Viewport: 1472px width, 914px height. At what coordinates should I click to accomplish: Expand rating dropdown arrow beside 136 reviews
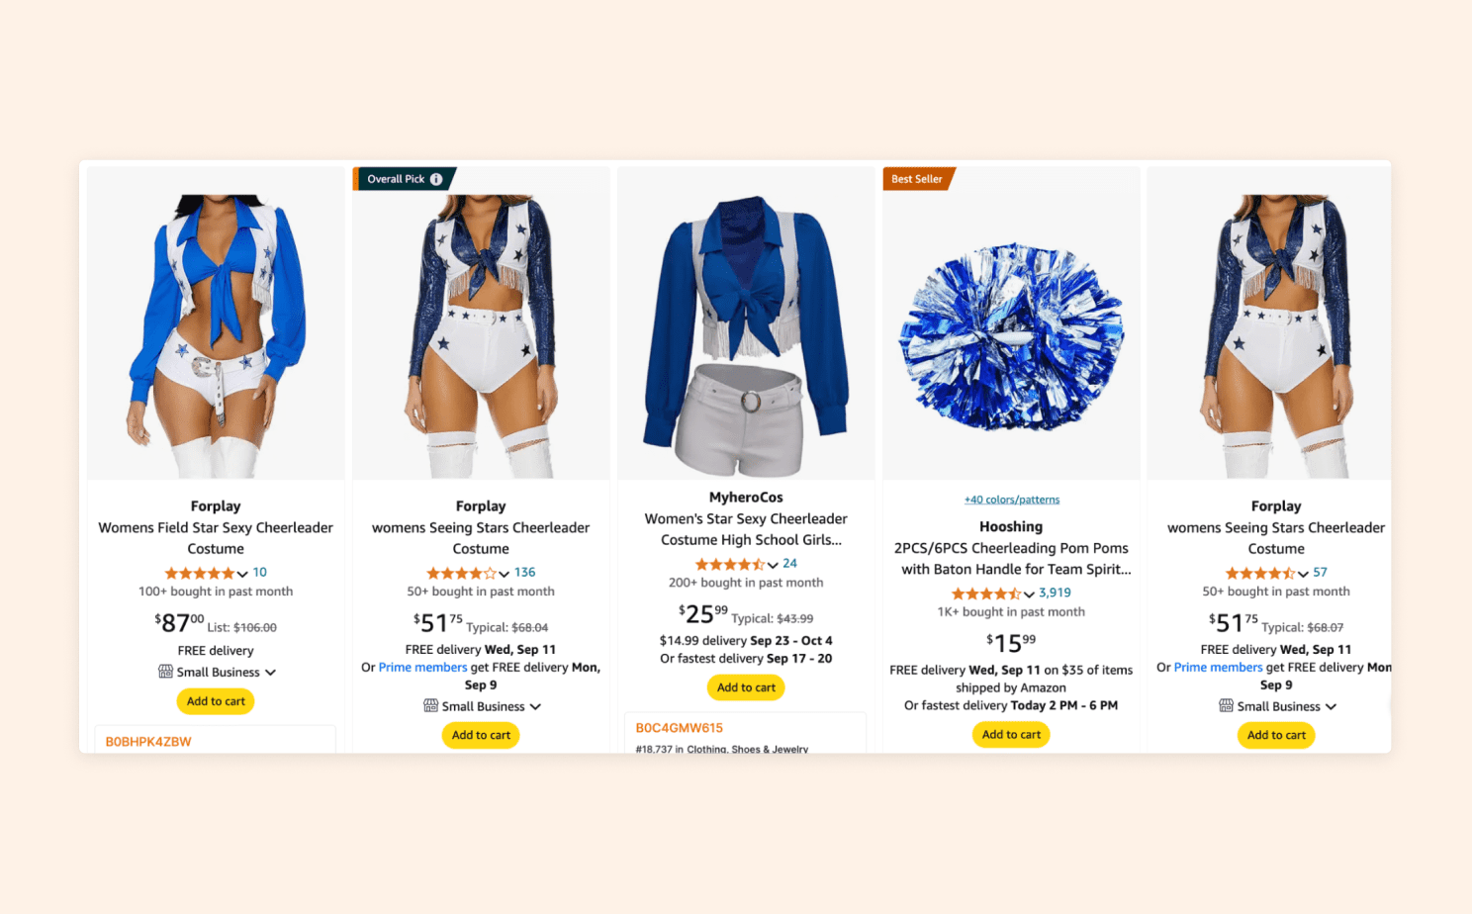505,574
